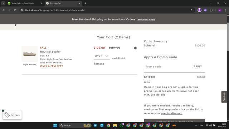The image size is (229, 129).
Task: Open the volume tray icon
Action: click(210, 125)
